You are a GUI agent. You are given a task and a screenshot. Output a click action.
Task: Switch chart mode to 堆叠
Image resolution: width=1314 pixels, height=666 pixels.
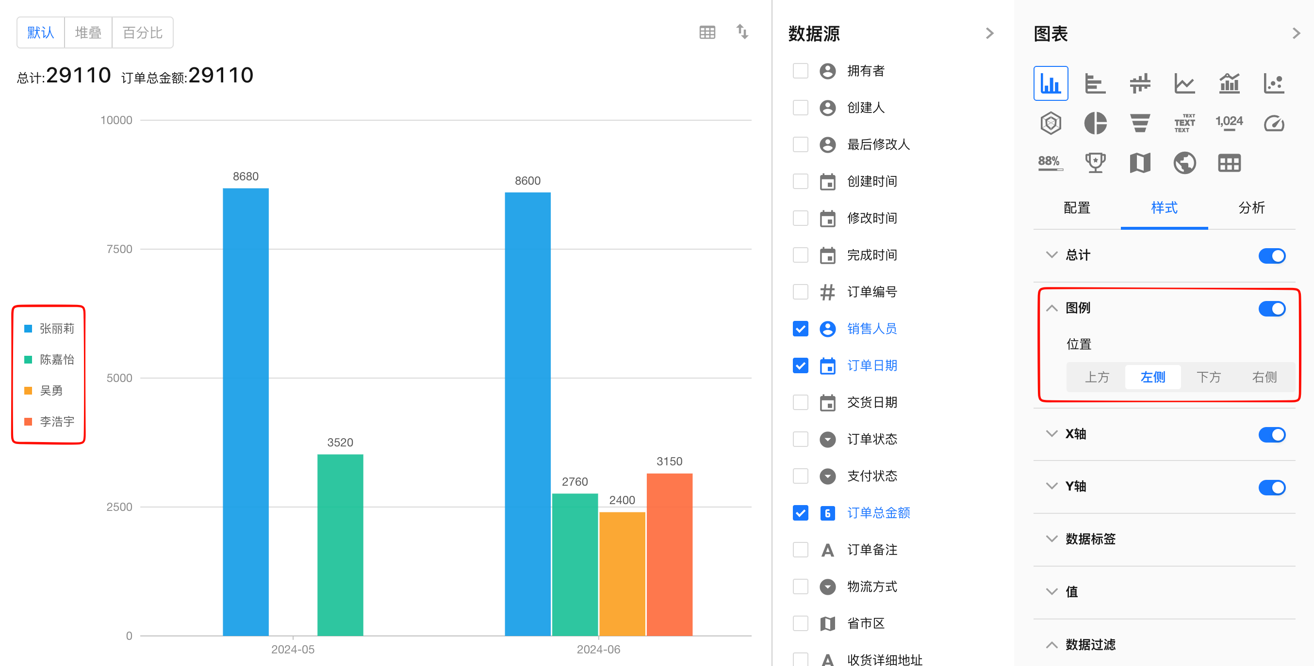(x=88, y=32)
